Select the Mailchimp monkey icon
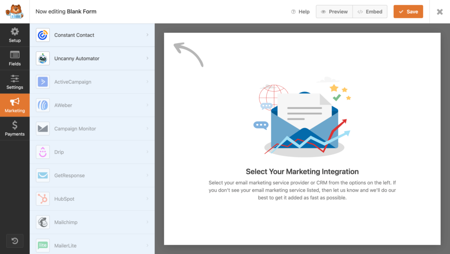Screen dimensions: 450x254 tap(43, 222)
